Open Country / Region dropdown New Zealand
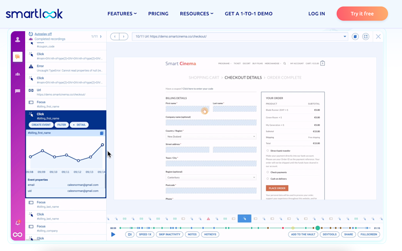The height and width of the screenshot is (251, 402). point(211,136)
